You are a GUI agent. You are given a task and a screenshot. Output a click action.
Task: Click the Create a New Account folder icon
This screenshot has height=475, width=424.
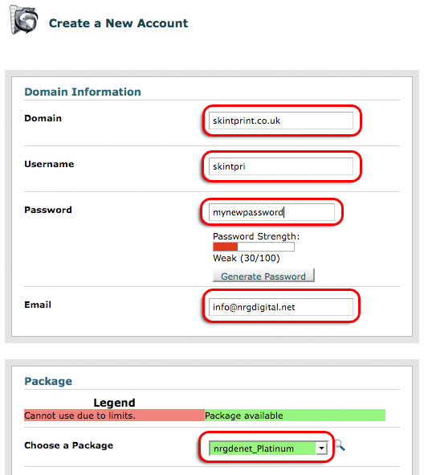tap(23, 20)
